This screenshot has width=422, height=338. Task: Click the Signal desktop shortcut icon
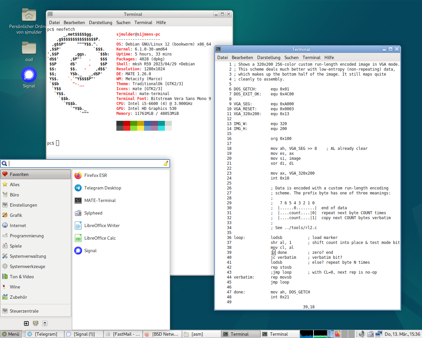(x=29, y=75)
